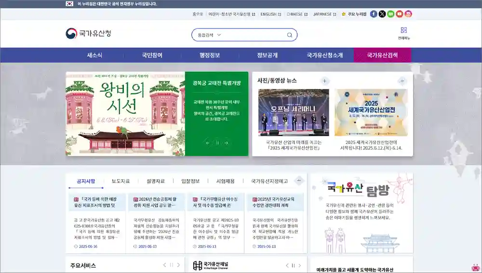Open the Instagram icon in header
Image resolution: width=482 pixels, height=273 pixels.
[408, 14]
